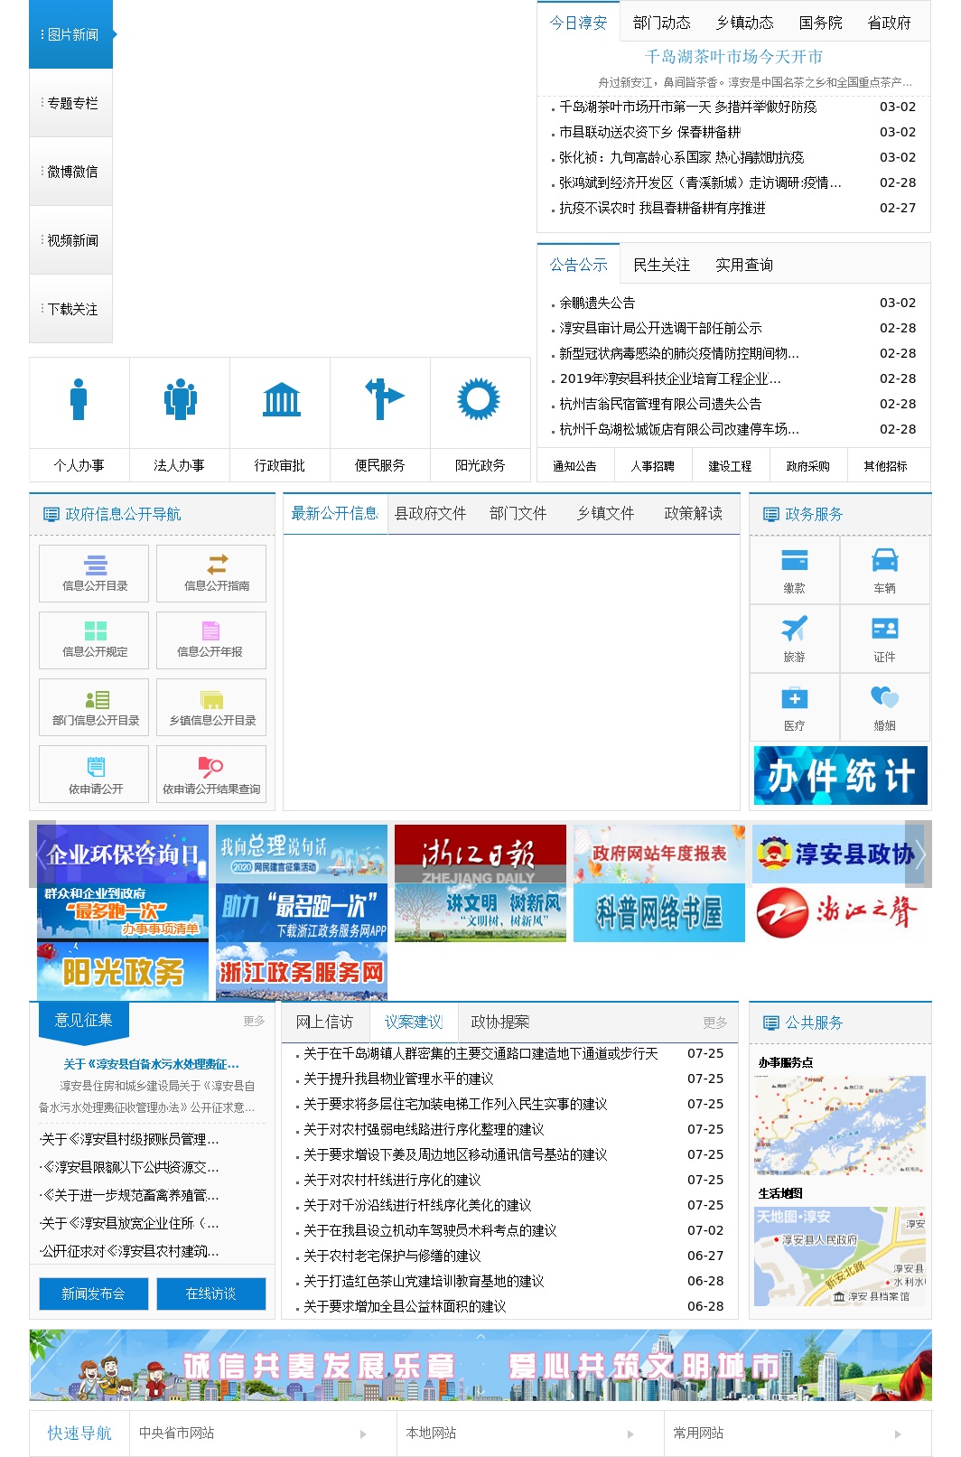The width and height of the screenshot is (961, 1457).
Task: Open 依申请公开结果查询 search icon tile
Action: tap(211, 774)
